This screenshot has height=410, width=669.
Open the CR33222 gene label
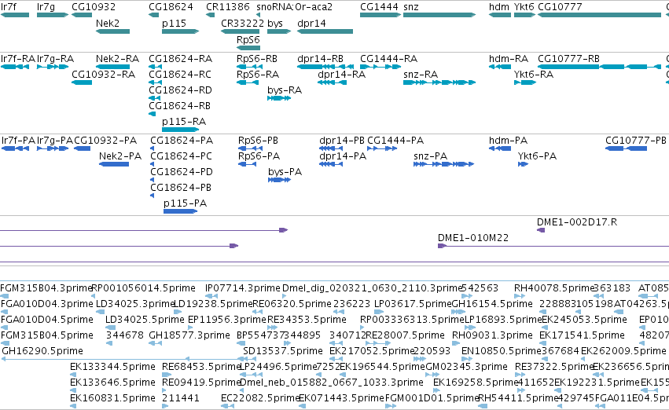click(x=243, y=24)
